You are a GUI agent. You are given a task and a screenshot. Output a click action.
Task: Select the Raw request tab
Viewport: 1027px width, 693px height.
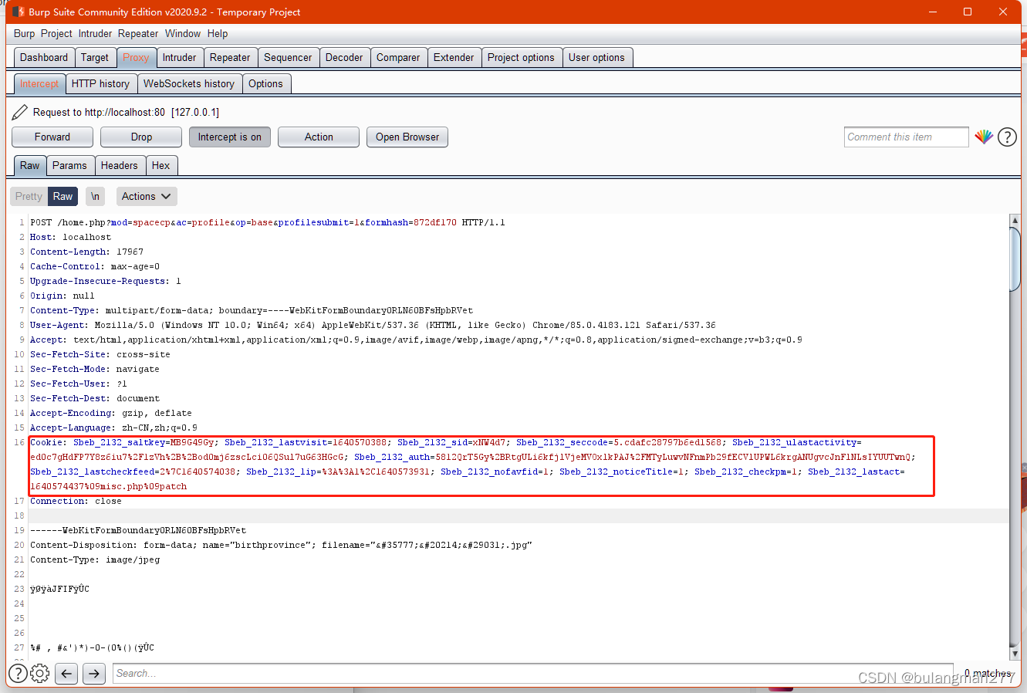pyautogui.click(x=30, y=165)
